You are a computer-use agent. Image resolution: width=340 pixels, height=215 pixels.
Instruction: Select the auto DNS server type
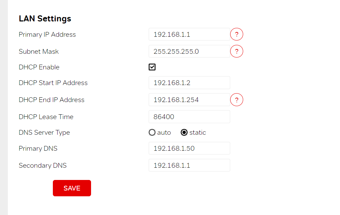[x=152, y=132]
